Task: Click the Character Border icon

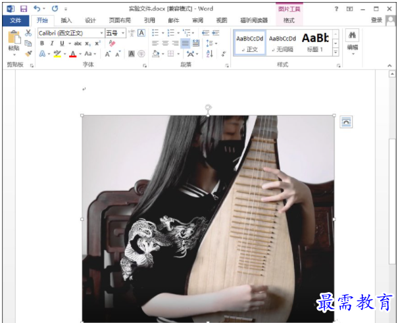Action: [141, 33]
